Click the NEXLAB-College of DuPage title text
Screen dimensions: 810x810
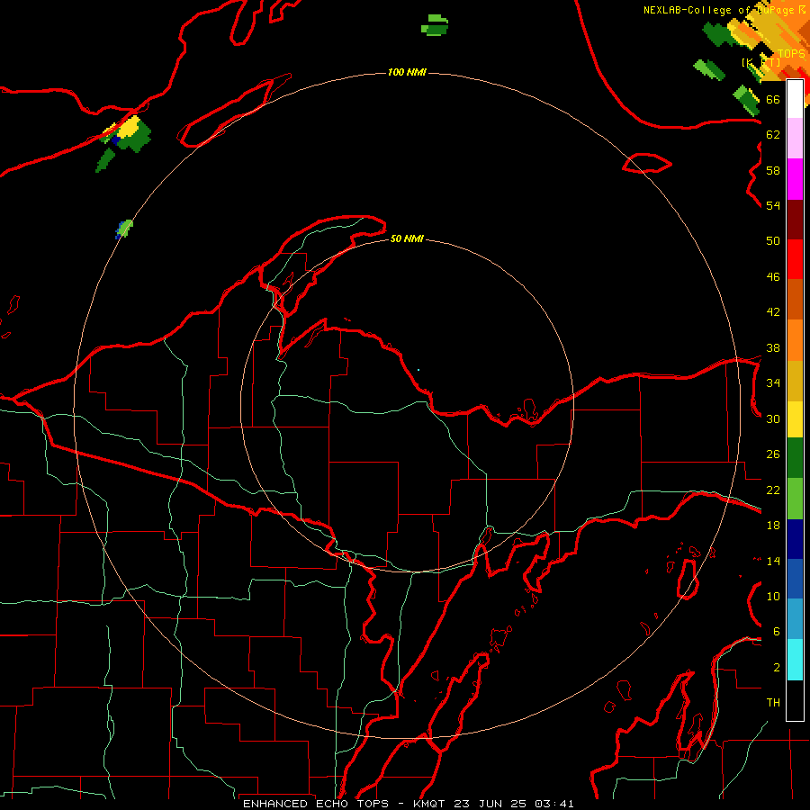[x=724, y=10]
